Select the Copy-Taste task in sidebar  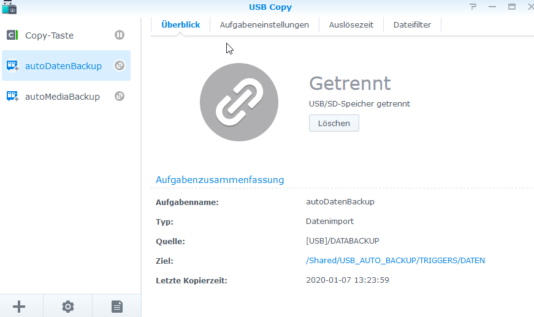click(x=49, y=35)
